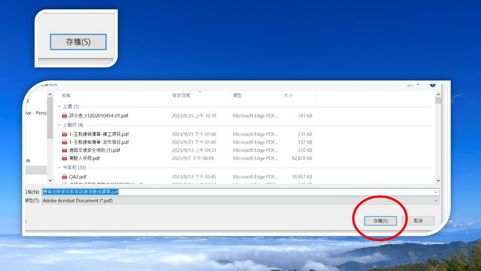Expand the file name history dropdown arrow
The image size is (481, 271).
click(x=436, y=192)
